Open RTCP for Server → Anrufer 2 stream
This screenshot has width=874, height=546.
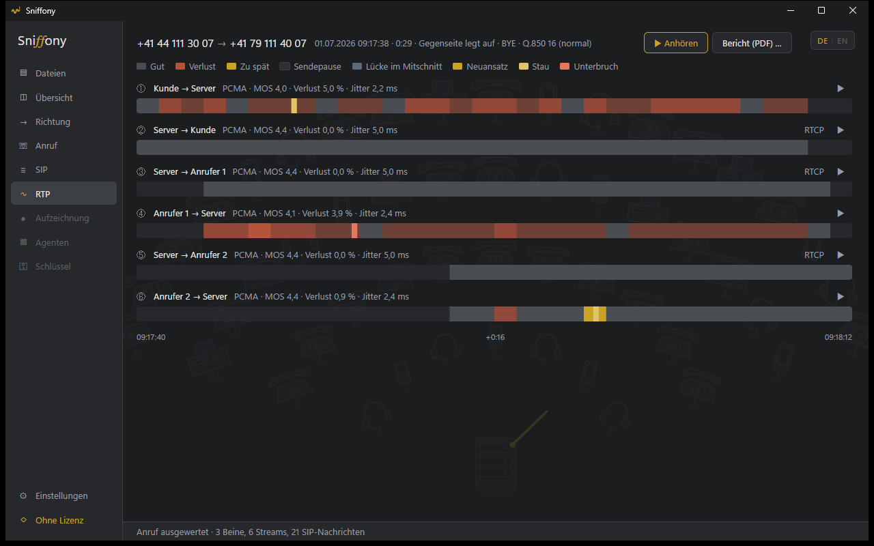[x=814, y=255]
